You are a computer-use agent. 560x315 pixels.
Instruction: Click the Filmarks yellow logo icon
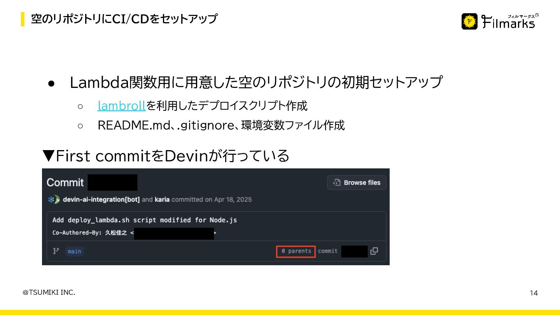coord(470,21)
